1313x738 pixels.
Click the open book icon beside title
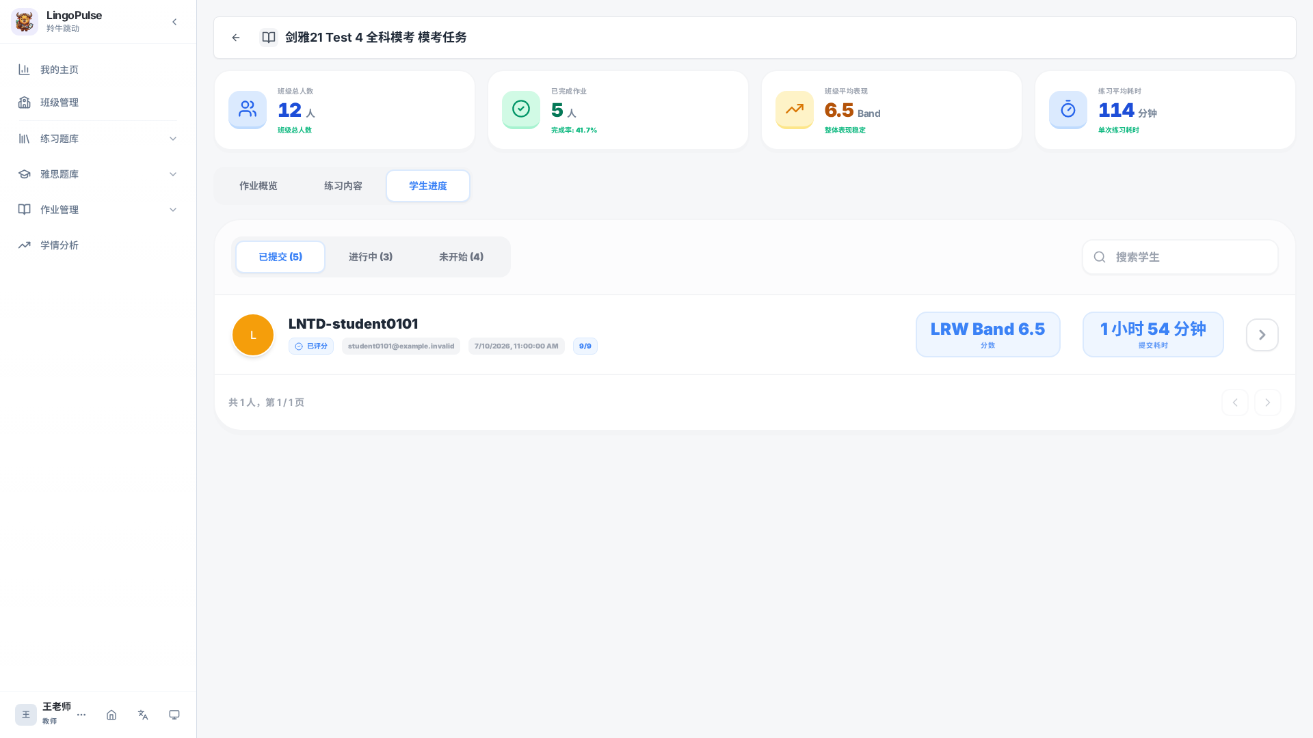point(269,38)
